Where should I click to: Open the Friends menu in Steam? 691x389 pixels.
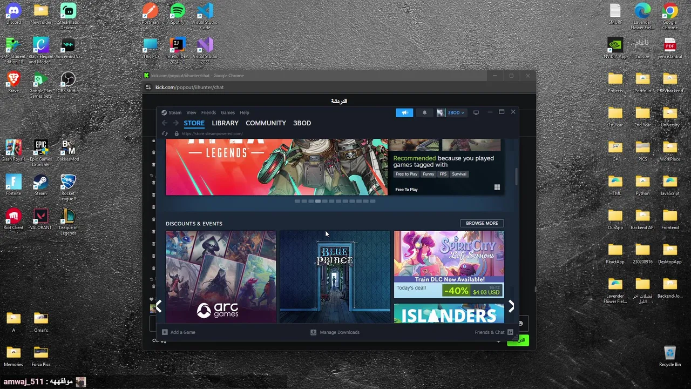208,112
